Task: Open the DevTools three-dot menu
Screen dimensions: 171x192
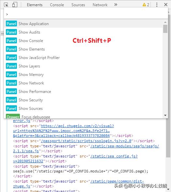Action: point(157,5)
